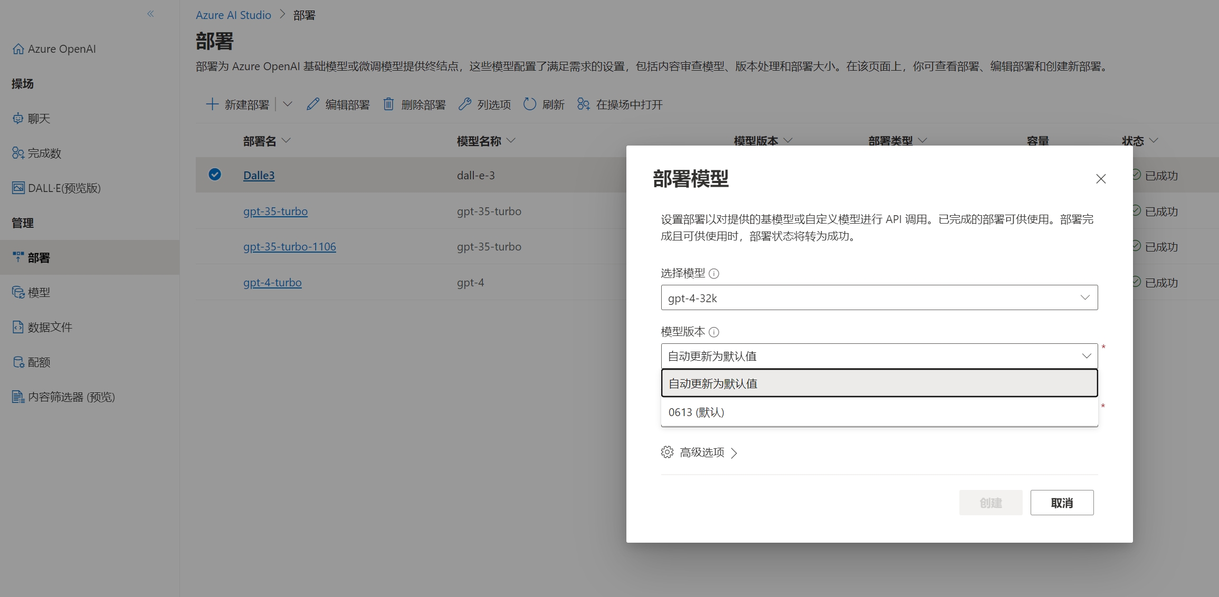The image size is (1219, 597).
Task: Open the 聊天 chat playground
Action: pos(39,119)
